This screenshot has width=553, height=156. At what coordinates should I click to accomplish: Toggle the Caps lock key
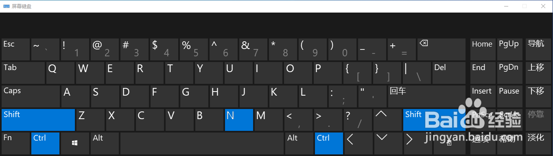point(31,96)
